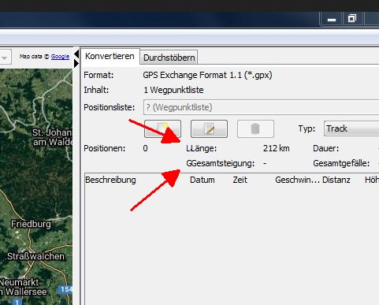Collapse map panel with left arrow
The width and height of the screenshot is (379, 305).
pos(76,54)
